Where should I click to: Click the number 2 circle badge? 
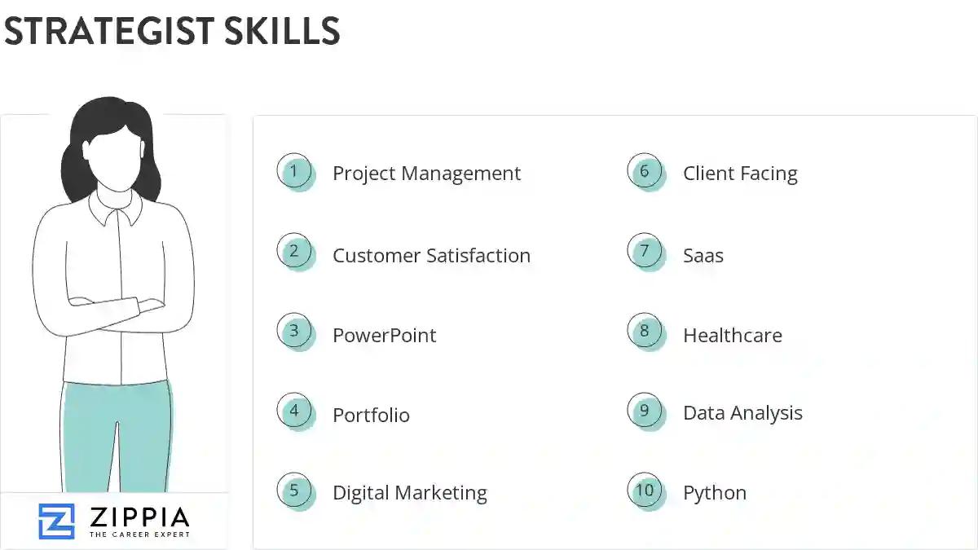294,252
